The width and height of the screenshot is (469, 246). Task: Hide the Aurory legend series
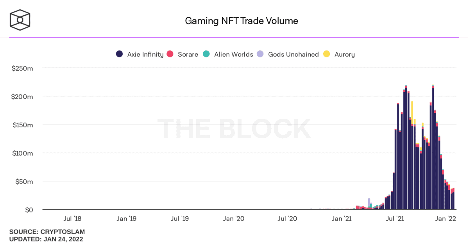click(x=344, y=54)
